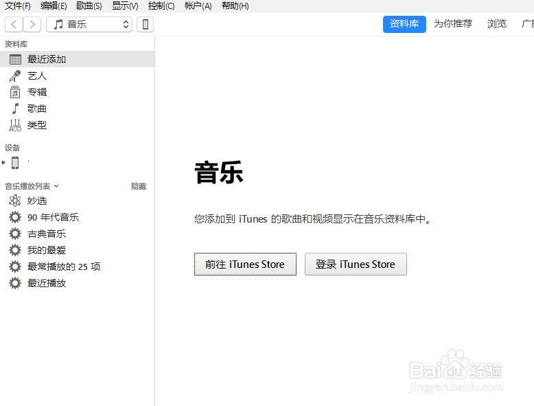The image size is (534, 406).
Task: Switch to the 为你推荐 tab
Action: (452, 24)
